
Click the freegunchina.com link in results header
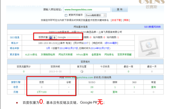pyautogui.click(x=79, y=78)
